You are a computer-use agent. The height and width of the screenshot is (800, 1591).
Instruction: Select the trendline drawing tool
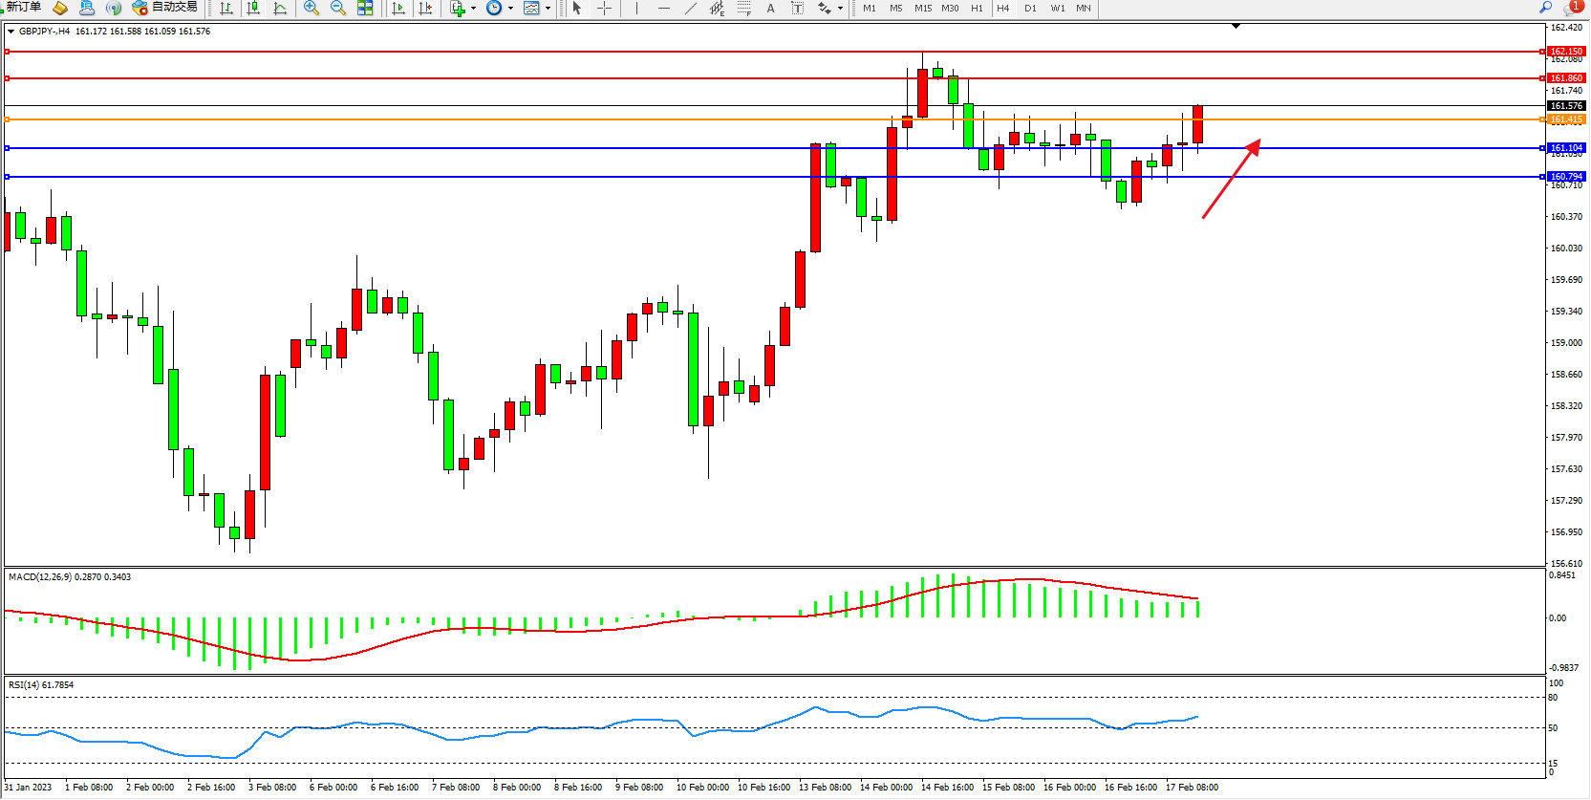tap(690, 8)
